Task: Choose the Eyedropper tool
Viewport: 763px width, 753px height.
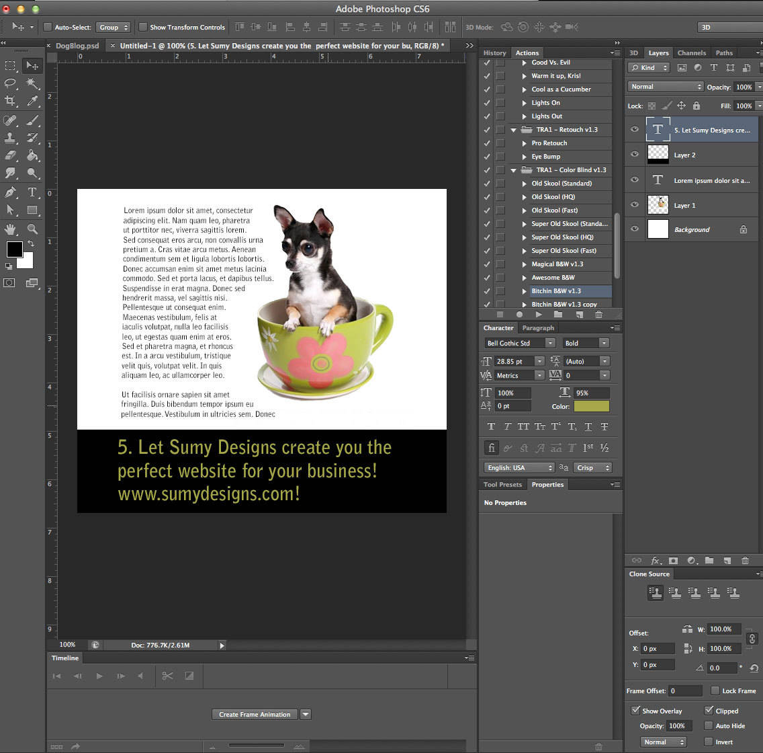Action: [32, 101]
